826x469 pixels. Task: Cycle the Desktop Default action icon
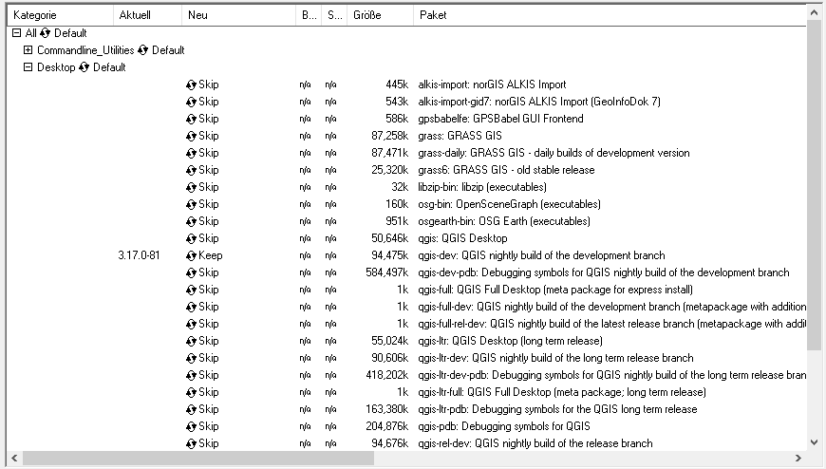coord(84,67)
